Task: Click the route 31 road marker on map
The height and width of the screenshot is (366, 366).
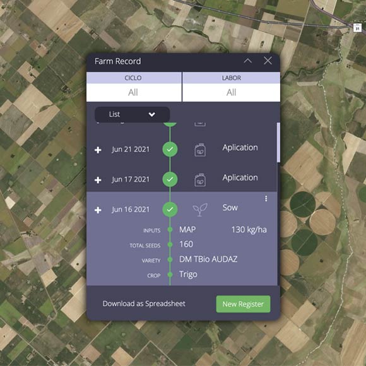Action: tap(357, 28)
